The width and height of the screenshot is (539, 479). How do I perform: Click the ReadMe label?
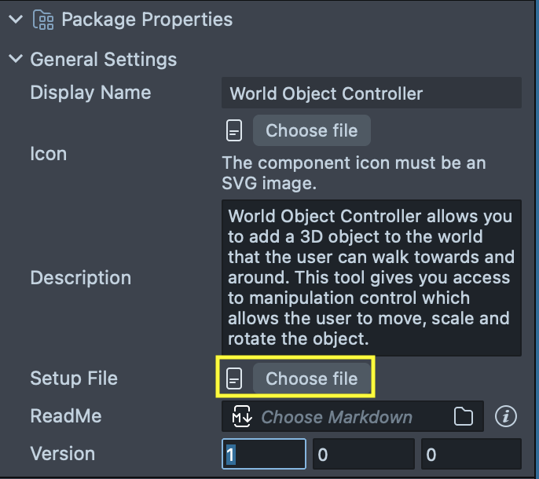click(66, 416)
